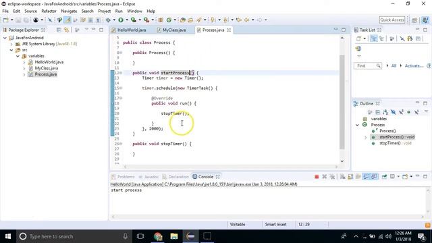Toggle Pin Console icon
This screenshot has width=432, height=243.
point(384,177)
